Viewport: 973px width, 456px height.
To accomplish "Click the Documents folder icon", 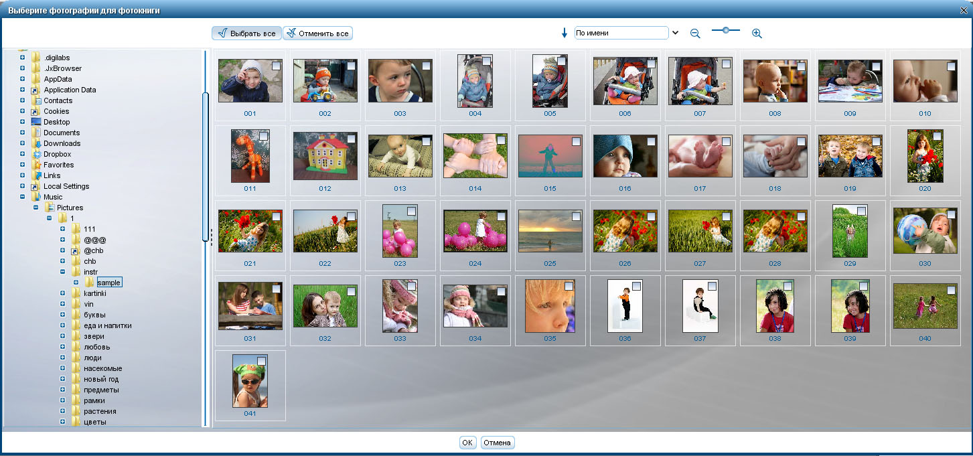I will point(37,133).
